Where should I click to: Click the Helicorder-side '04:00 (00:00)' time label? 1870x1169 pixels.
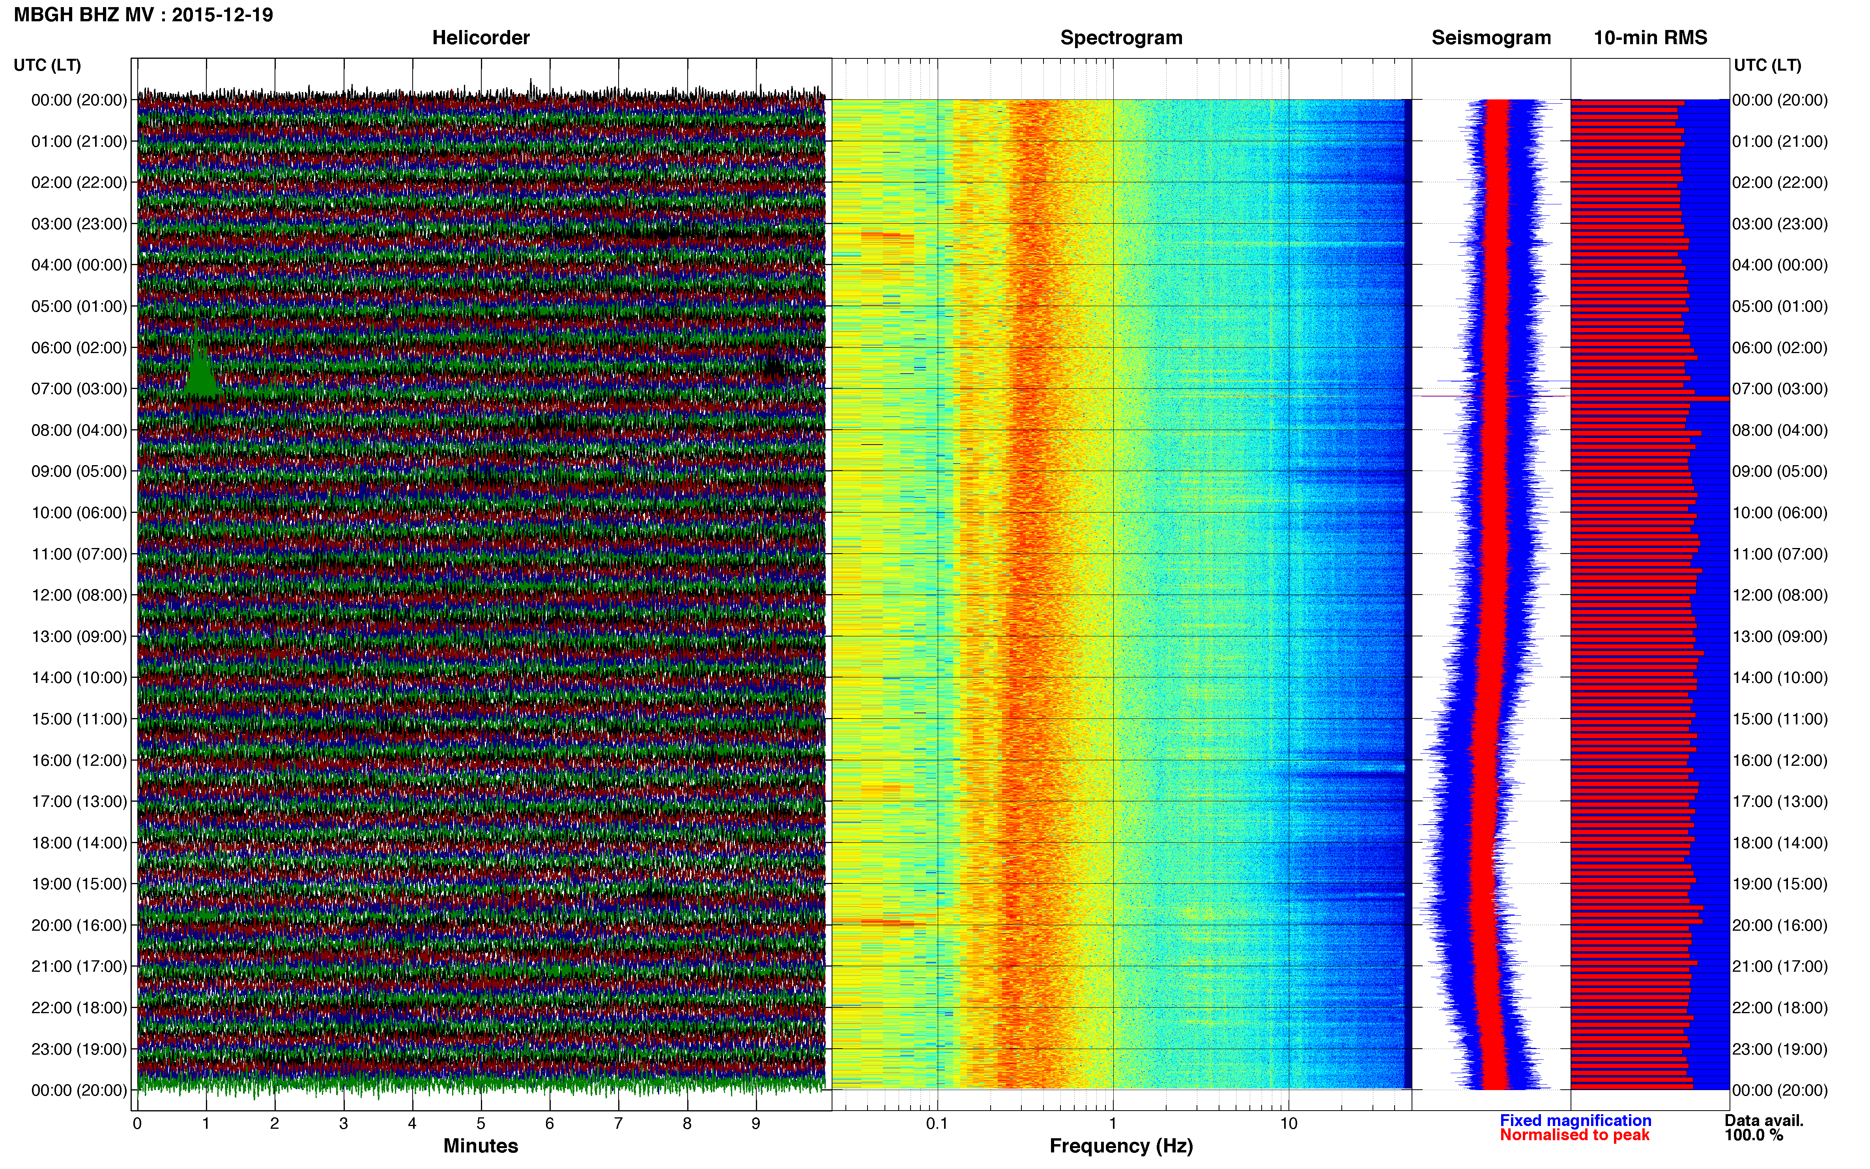coord(79,265)
